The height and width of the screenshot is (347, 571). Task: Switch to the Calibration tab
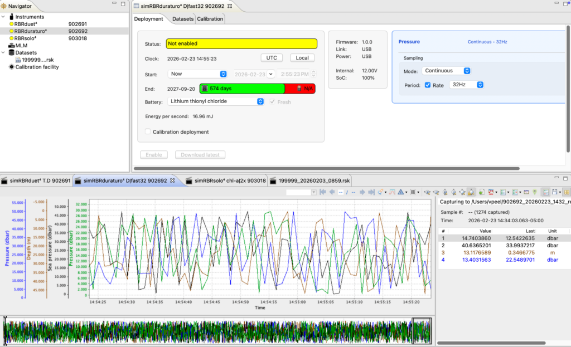210,18
